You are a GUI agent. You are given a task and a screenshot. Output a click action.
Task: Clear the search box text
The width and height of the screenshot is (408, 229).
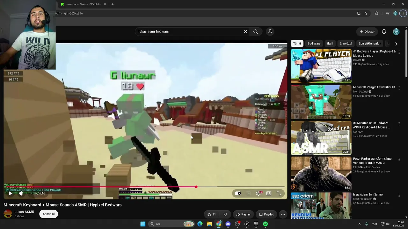click(x=245, y=31)
